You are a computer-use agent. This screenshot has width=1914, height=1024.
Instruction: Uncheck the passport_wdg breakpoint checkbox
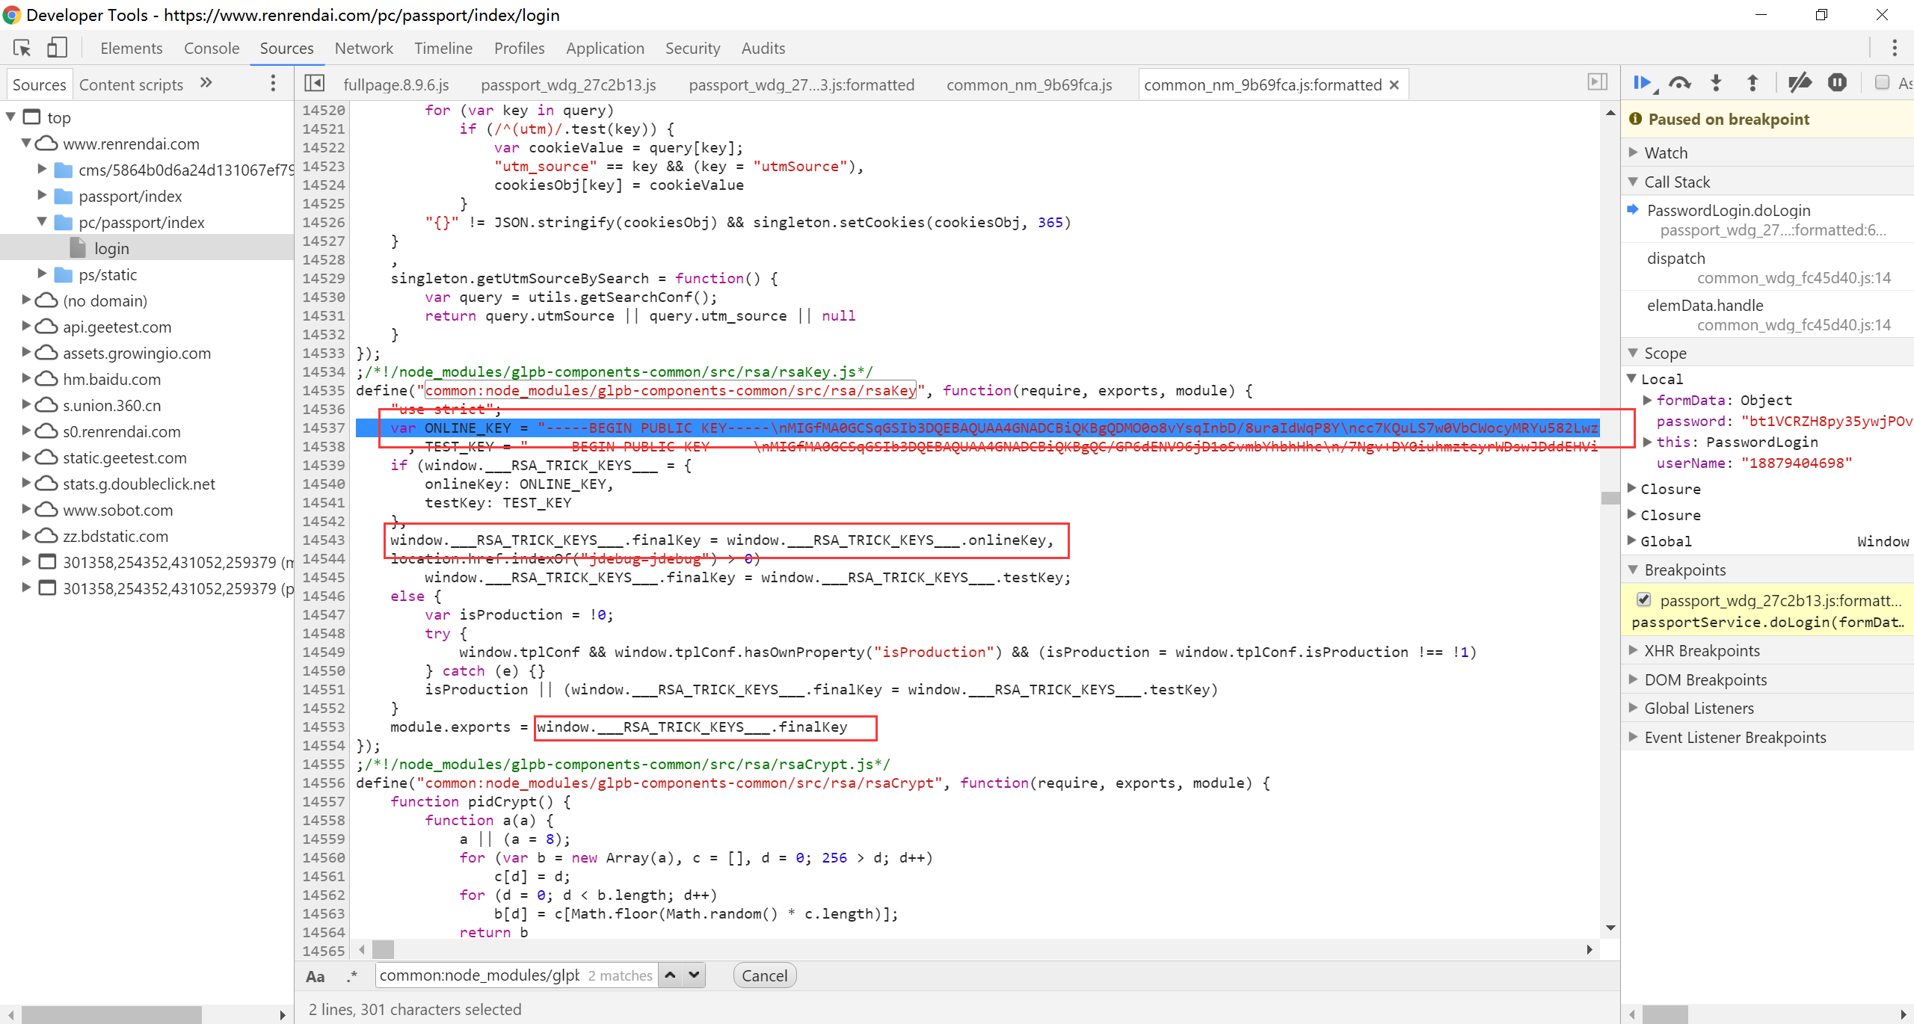click(1643, 599)
